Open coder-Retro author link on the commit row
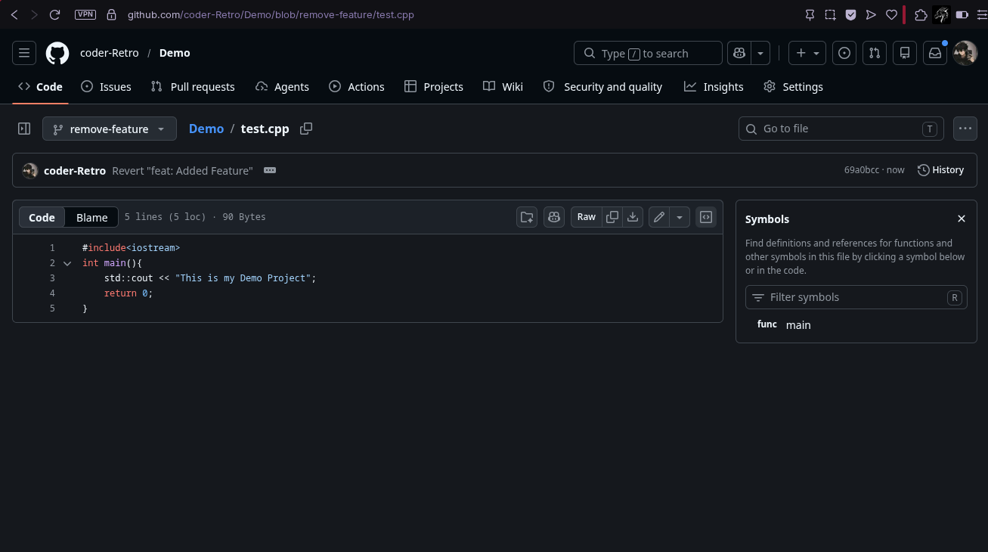The image size is (988, 552). 75,171
